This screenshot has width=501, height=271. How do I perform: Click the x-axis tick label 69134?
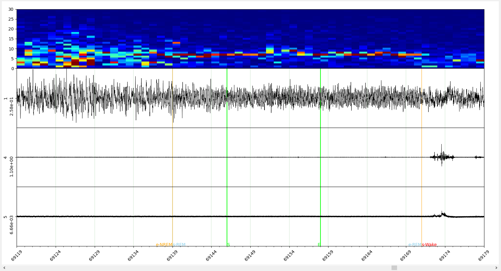(134, 255)
